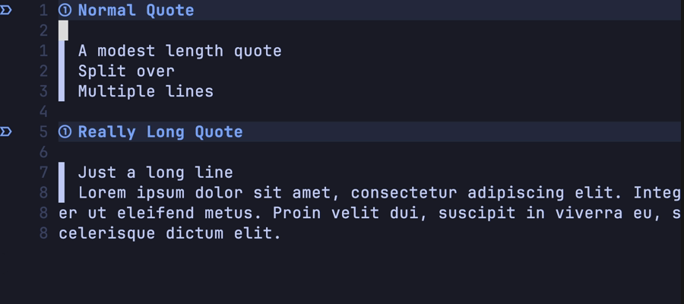Place cursor on 'A modest length quote'

coord(179,51)
